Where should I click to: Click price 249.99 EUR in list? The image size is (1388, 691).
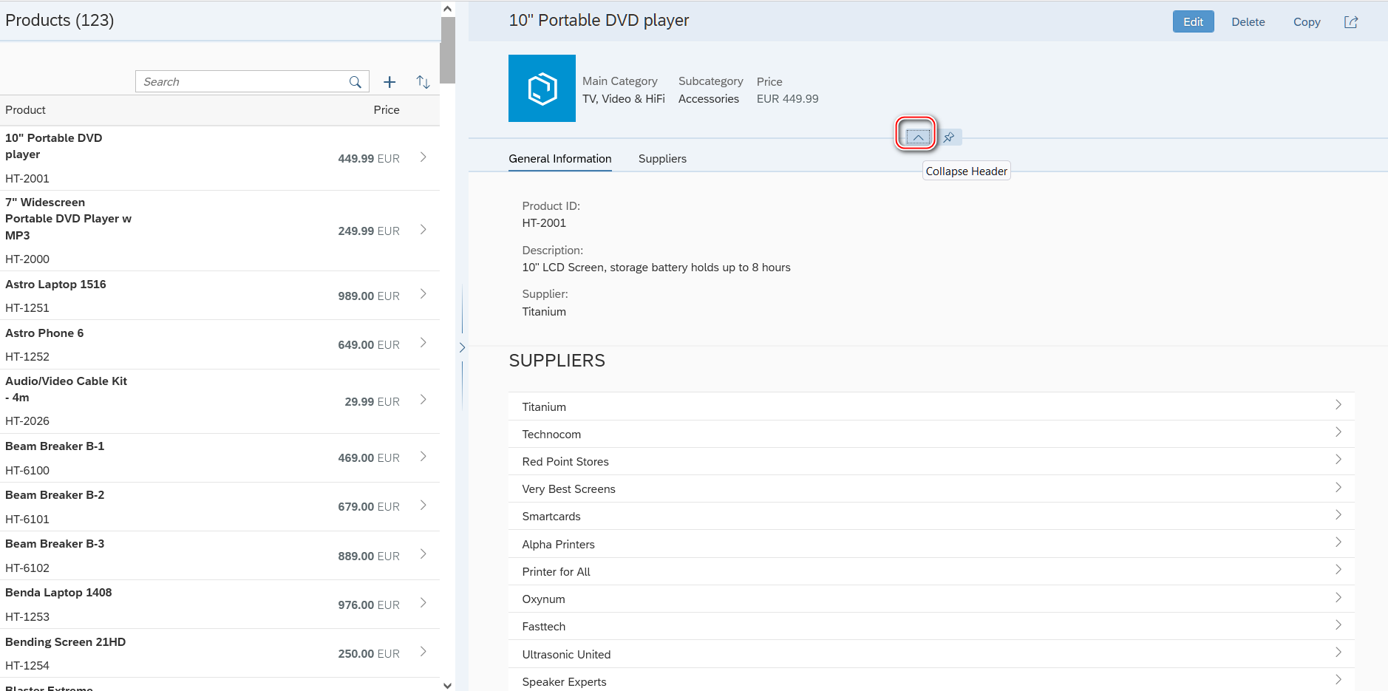click(x=369, y=231)
